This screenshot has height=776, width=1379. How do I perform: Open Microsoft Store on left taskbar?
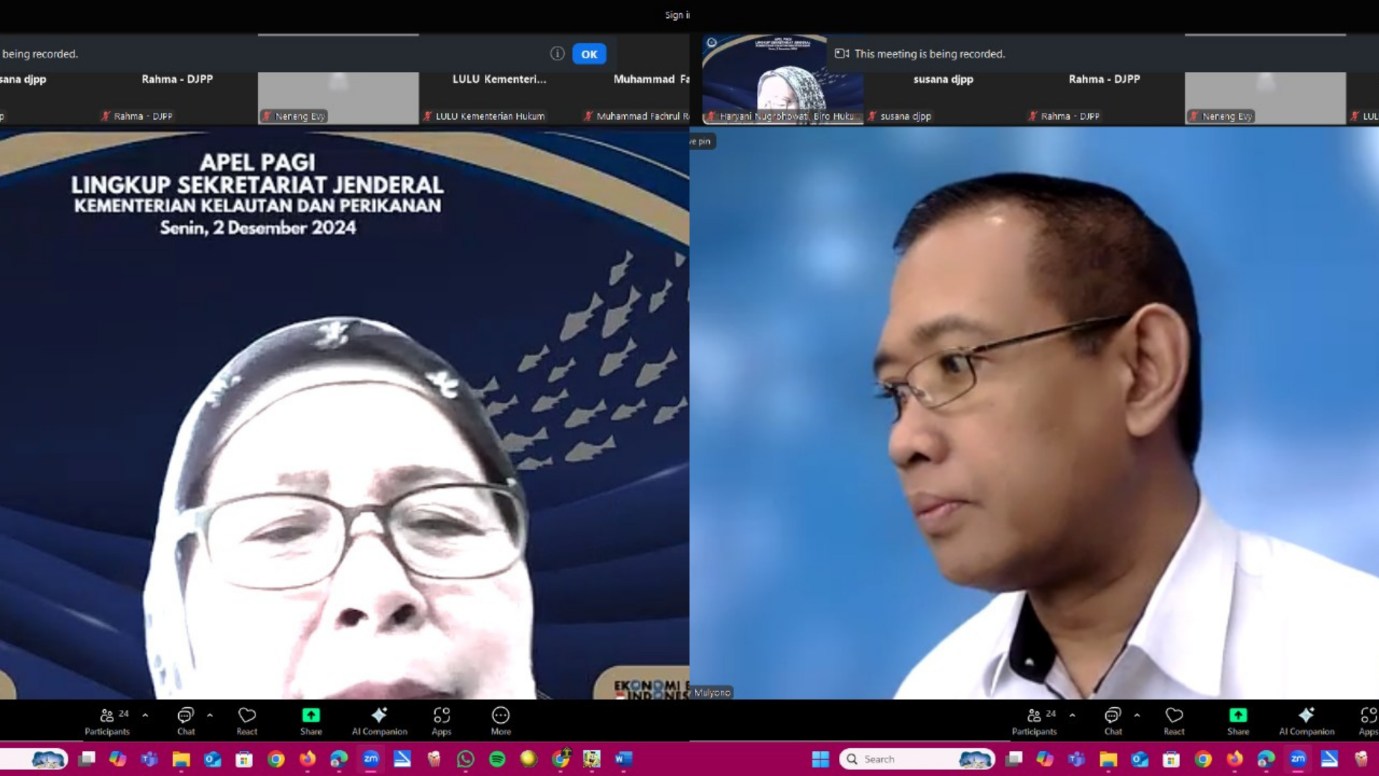pos(244,759)
